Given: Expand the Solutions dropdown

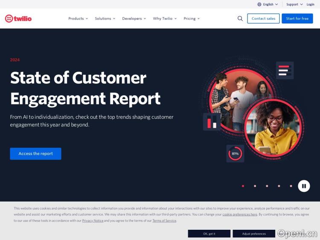Looking at the screenshot, I should coord(105,18).
